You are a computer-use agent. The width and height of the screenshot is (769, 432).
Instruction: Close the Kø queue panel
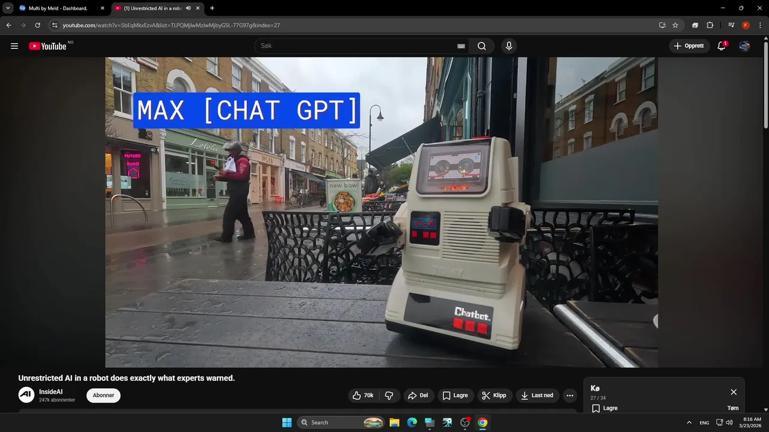(x=734, y=392)
